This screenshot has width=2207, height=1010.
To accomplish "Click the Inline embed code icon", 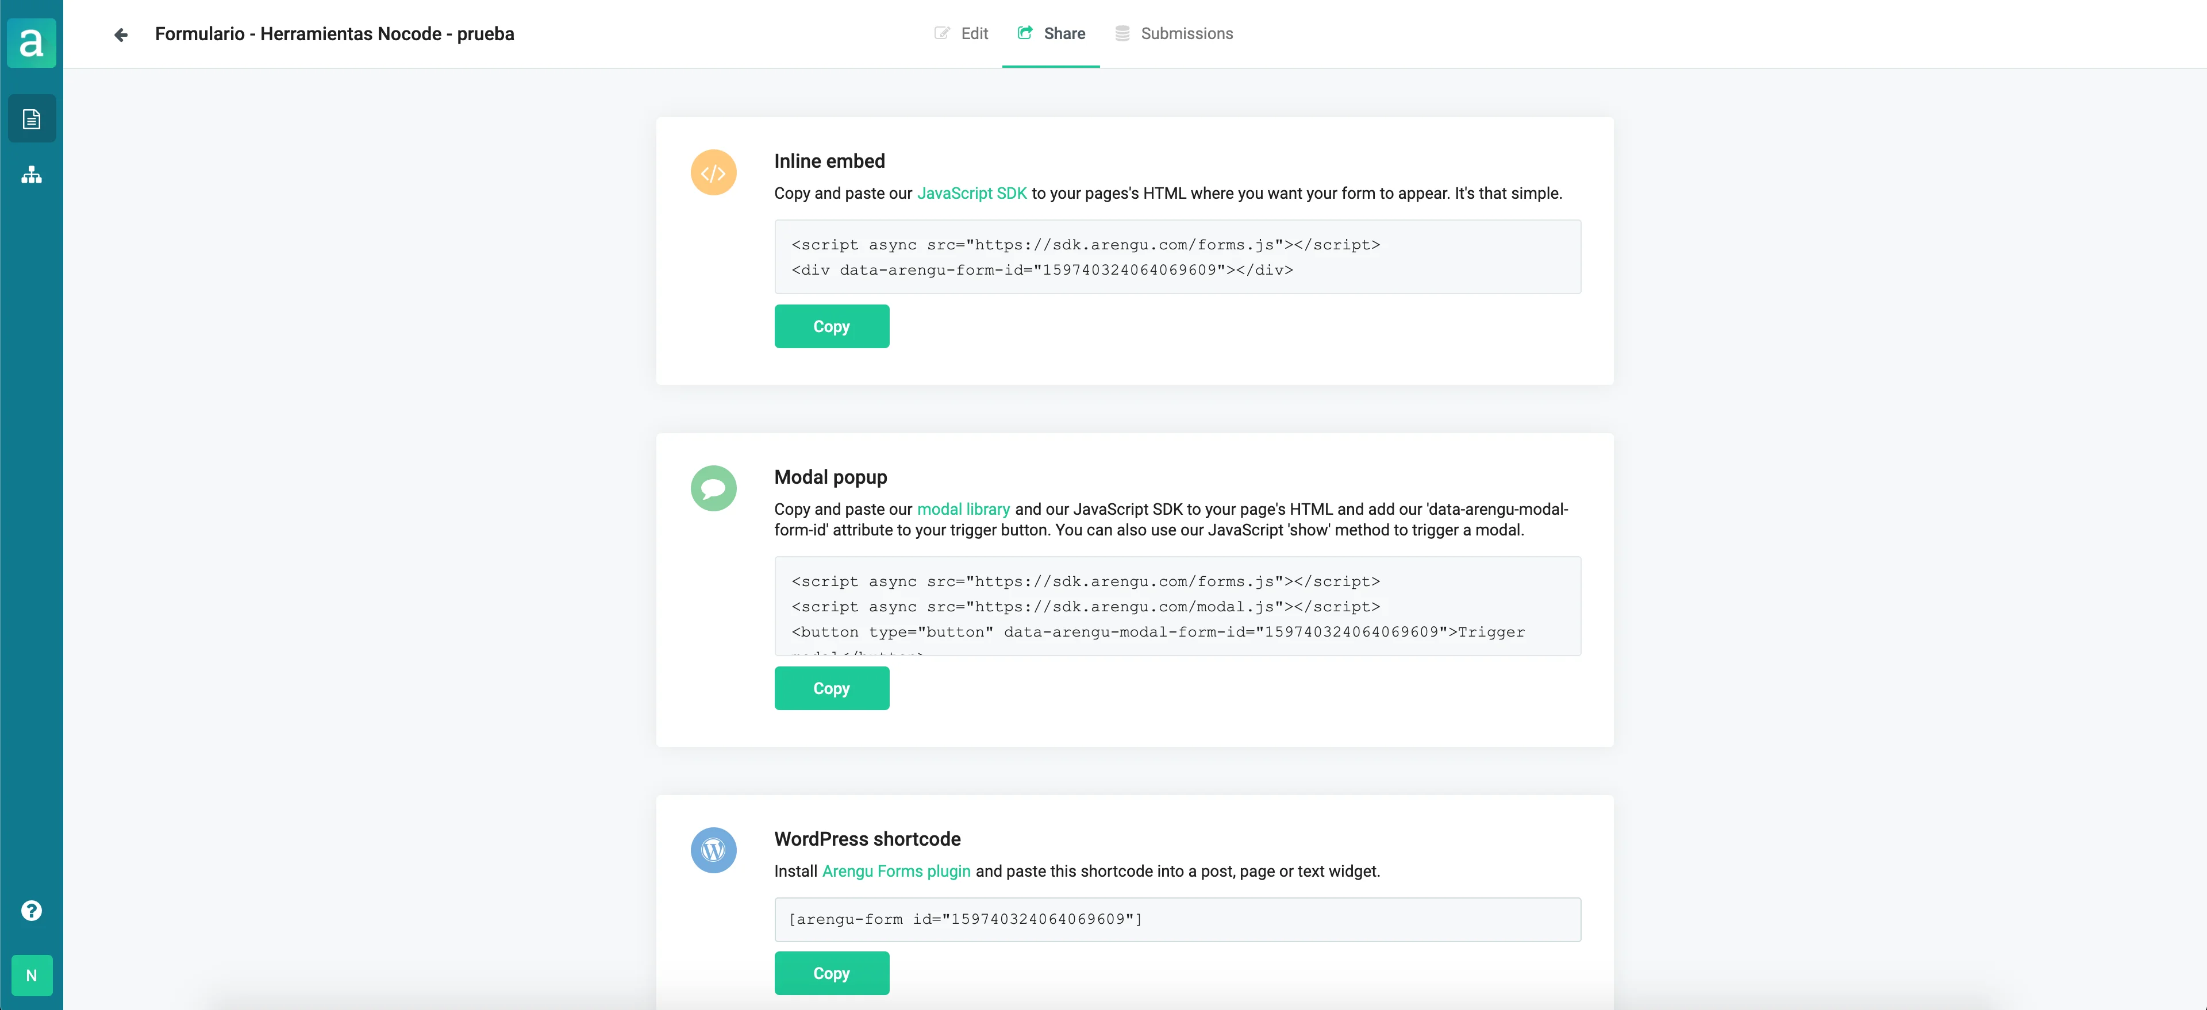I will [713, 173].
